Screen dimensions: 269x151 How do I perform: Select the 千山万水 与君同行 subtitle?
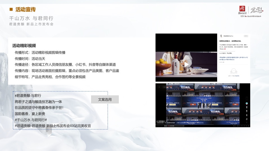[x=31, y=18]
